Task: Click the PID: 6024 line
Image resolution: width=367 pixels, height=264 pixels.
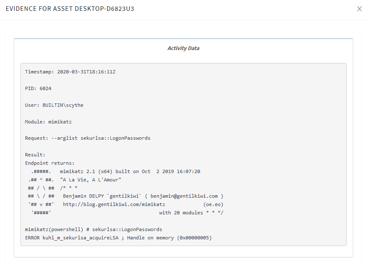Action: [x=38, y=88]
